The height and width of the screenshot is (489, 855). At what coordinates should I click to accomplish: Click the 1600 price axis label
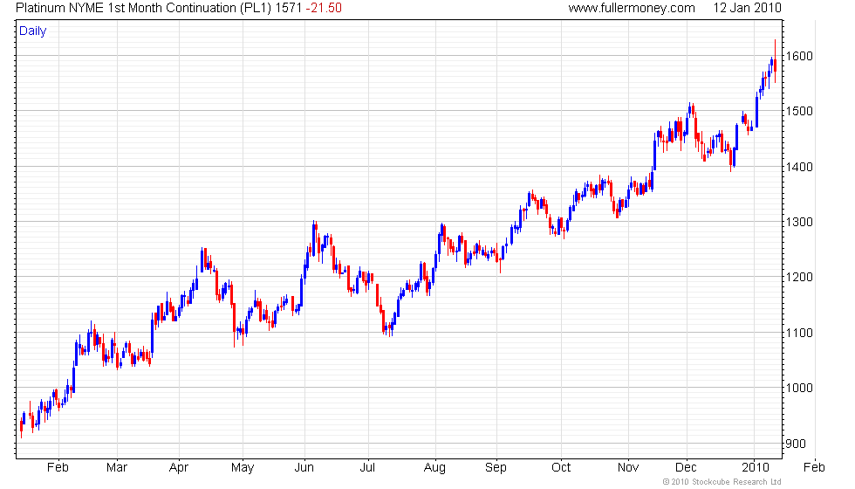click(799, 56)
